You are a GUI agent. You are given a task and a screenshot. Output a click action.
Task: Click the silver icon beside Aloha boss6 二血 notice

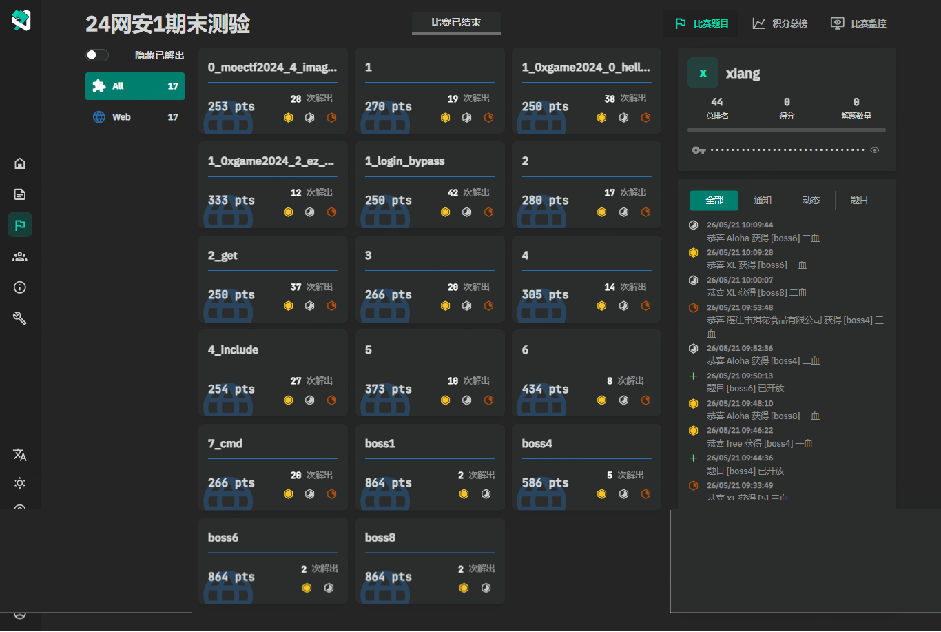point(693,225)
